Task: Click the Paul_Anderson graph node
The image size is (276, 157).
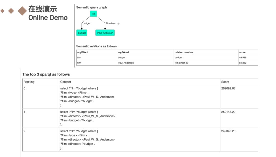Action: [105, 33]
